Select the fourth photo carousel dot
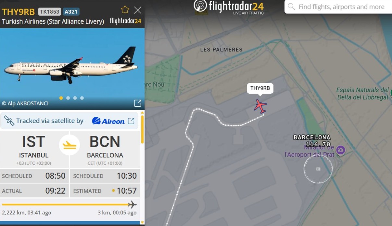This screenshot has height=226, width=392. pyautogui.click(x=82, y=98)
